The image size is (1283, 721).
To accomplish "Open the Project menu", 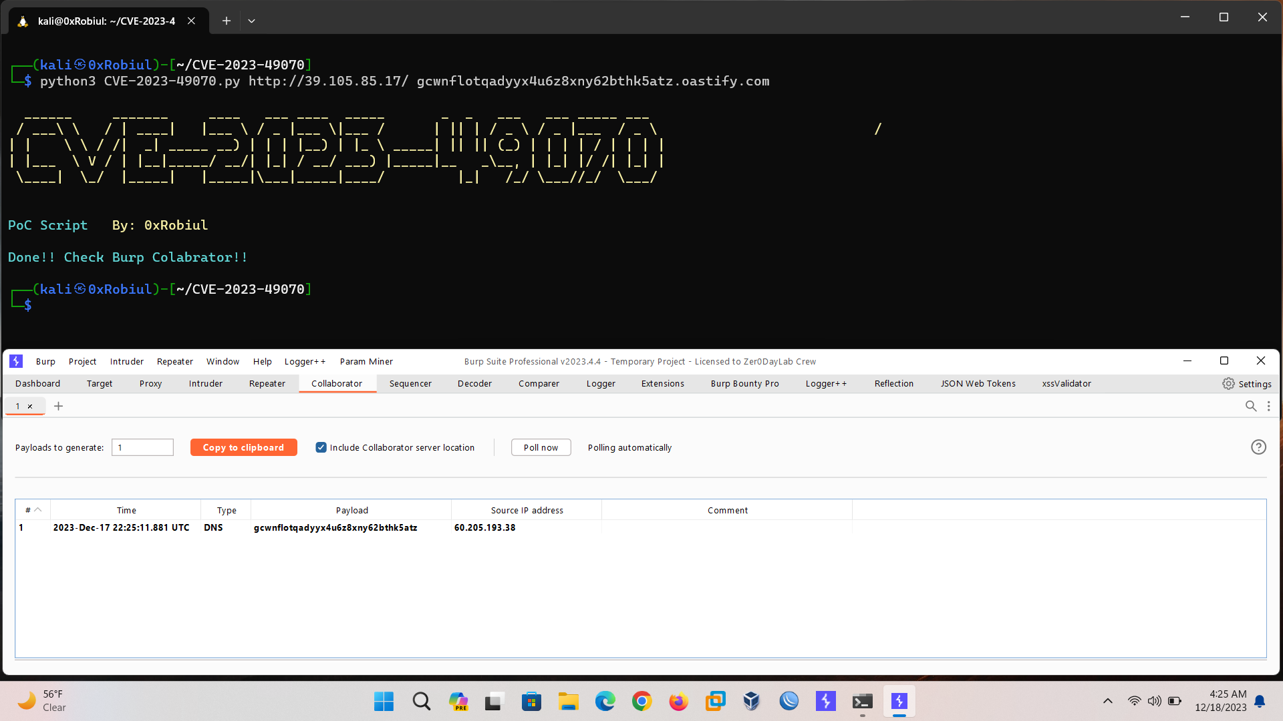I will 82,361.
